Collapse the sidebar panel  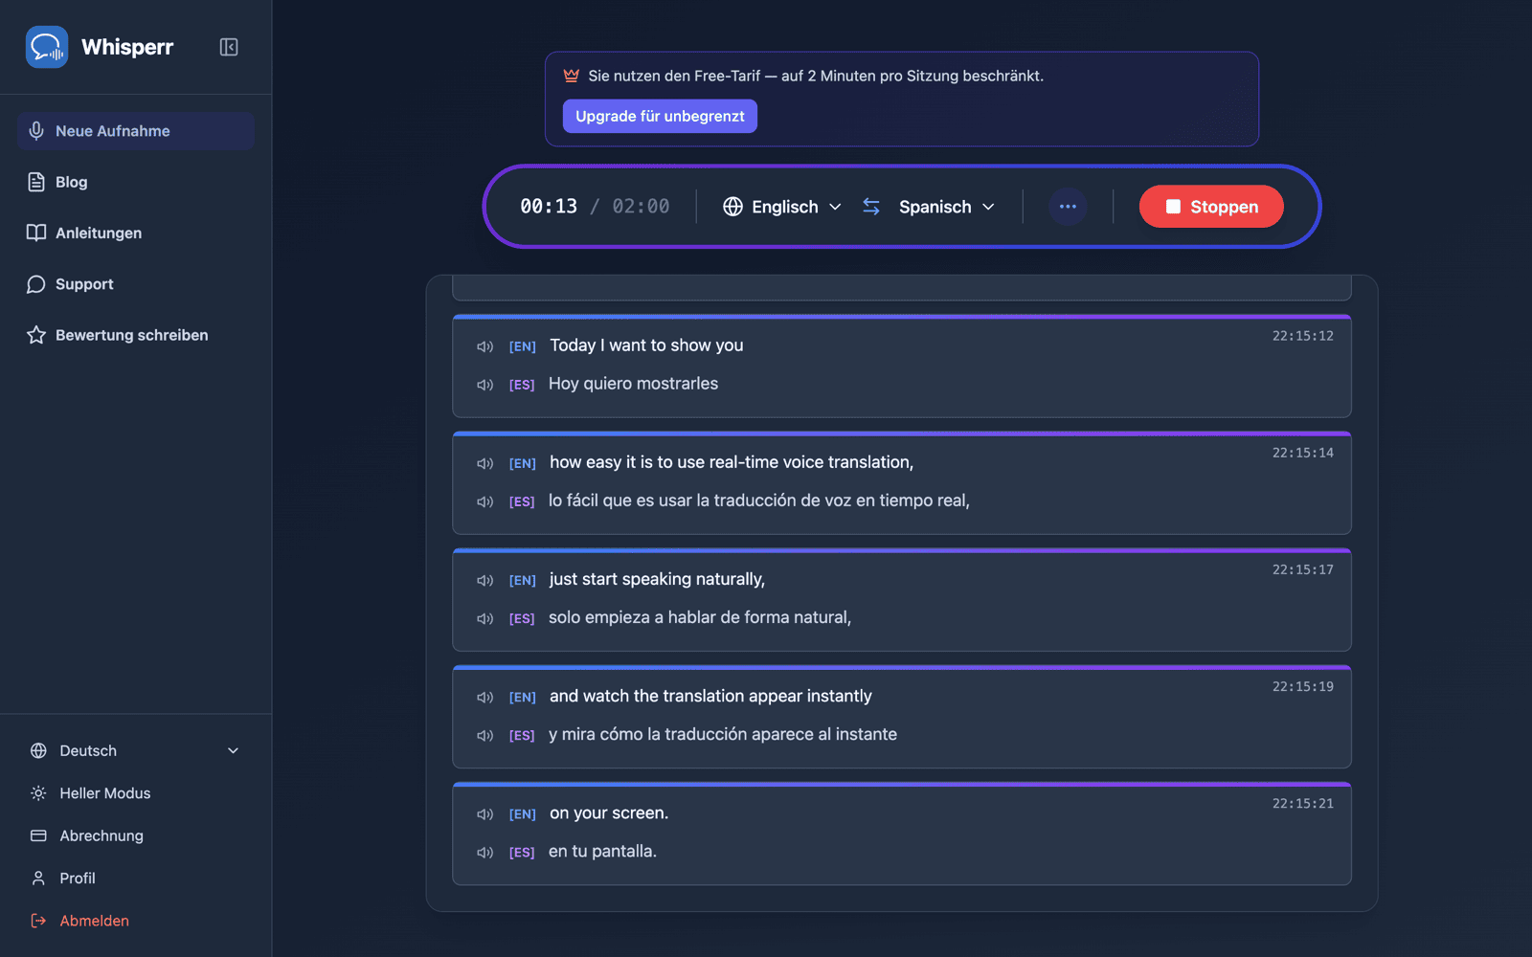[x=229, y=47]
